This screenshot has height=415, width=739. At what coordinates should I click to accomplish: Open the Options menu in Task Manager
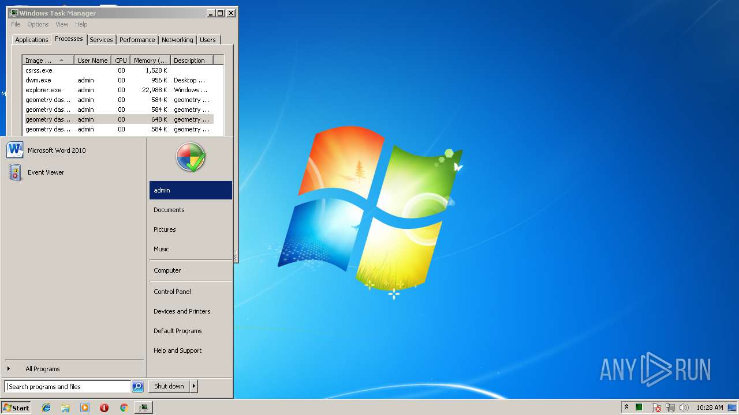pyautogui.click(x=38, y=24)
